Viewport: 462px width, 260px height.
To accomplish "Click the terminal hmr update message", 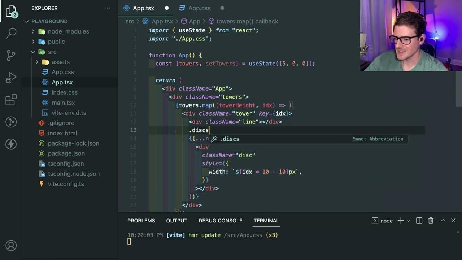I will [202, 235].
